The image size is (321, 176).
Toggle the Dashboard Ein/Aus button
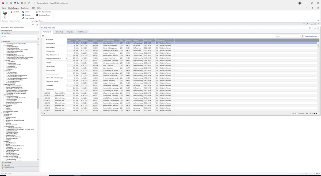coord(5,15)
